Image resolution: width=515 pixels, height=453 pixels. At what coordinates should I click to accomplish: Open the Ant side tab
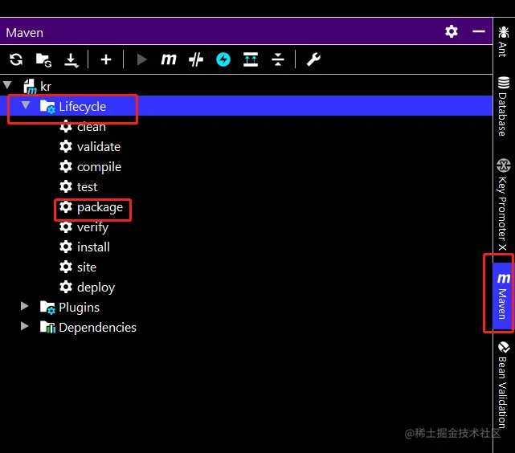503,42
